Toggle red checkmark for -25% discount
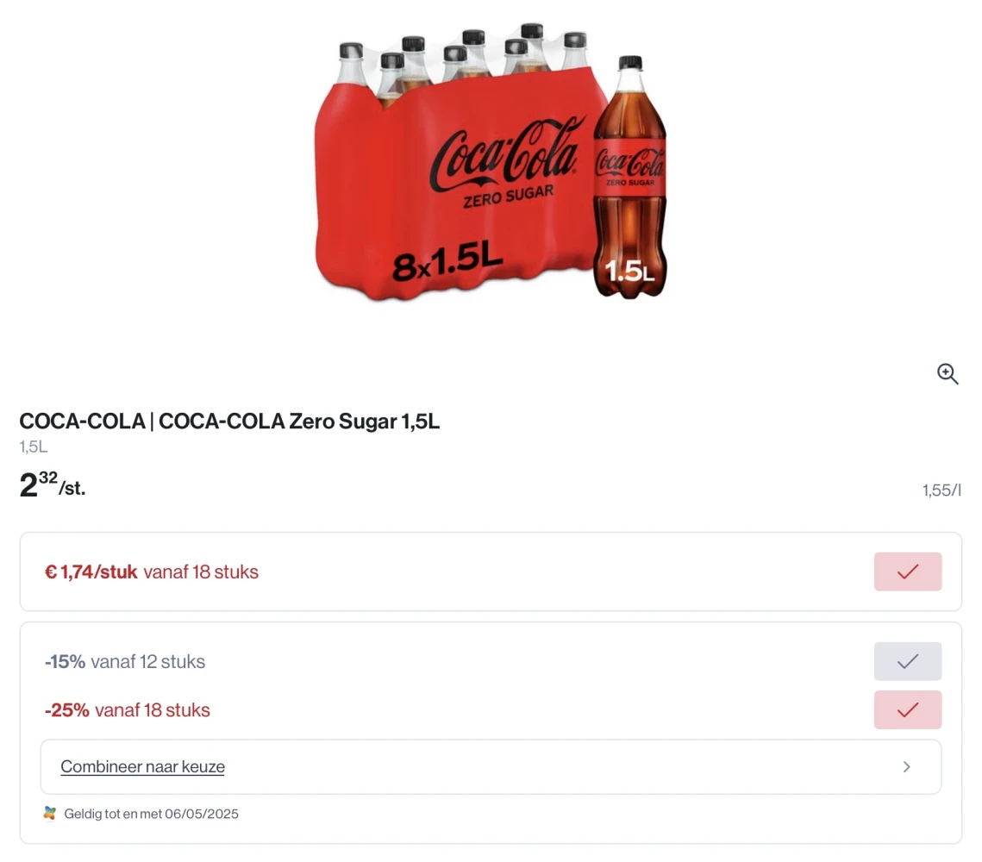 click(x=907, y=709)
